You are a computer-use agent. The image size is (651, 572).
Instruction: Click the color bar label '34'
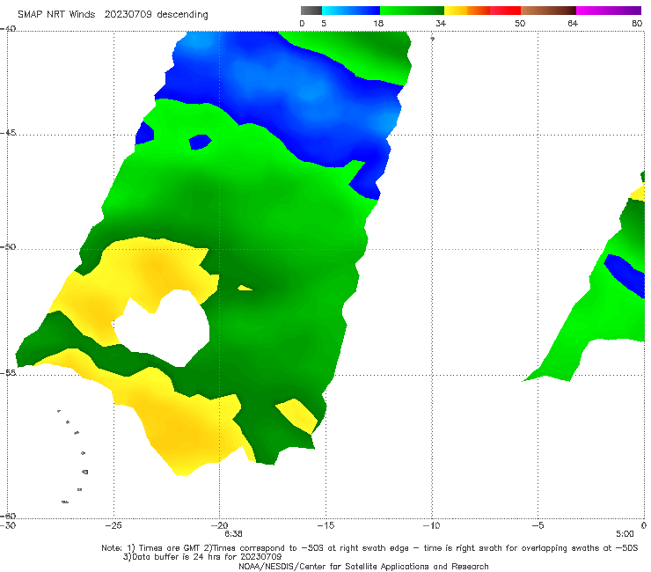coord(441,24)
